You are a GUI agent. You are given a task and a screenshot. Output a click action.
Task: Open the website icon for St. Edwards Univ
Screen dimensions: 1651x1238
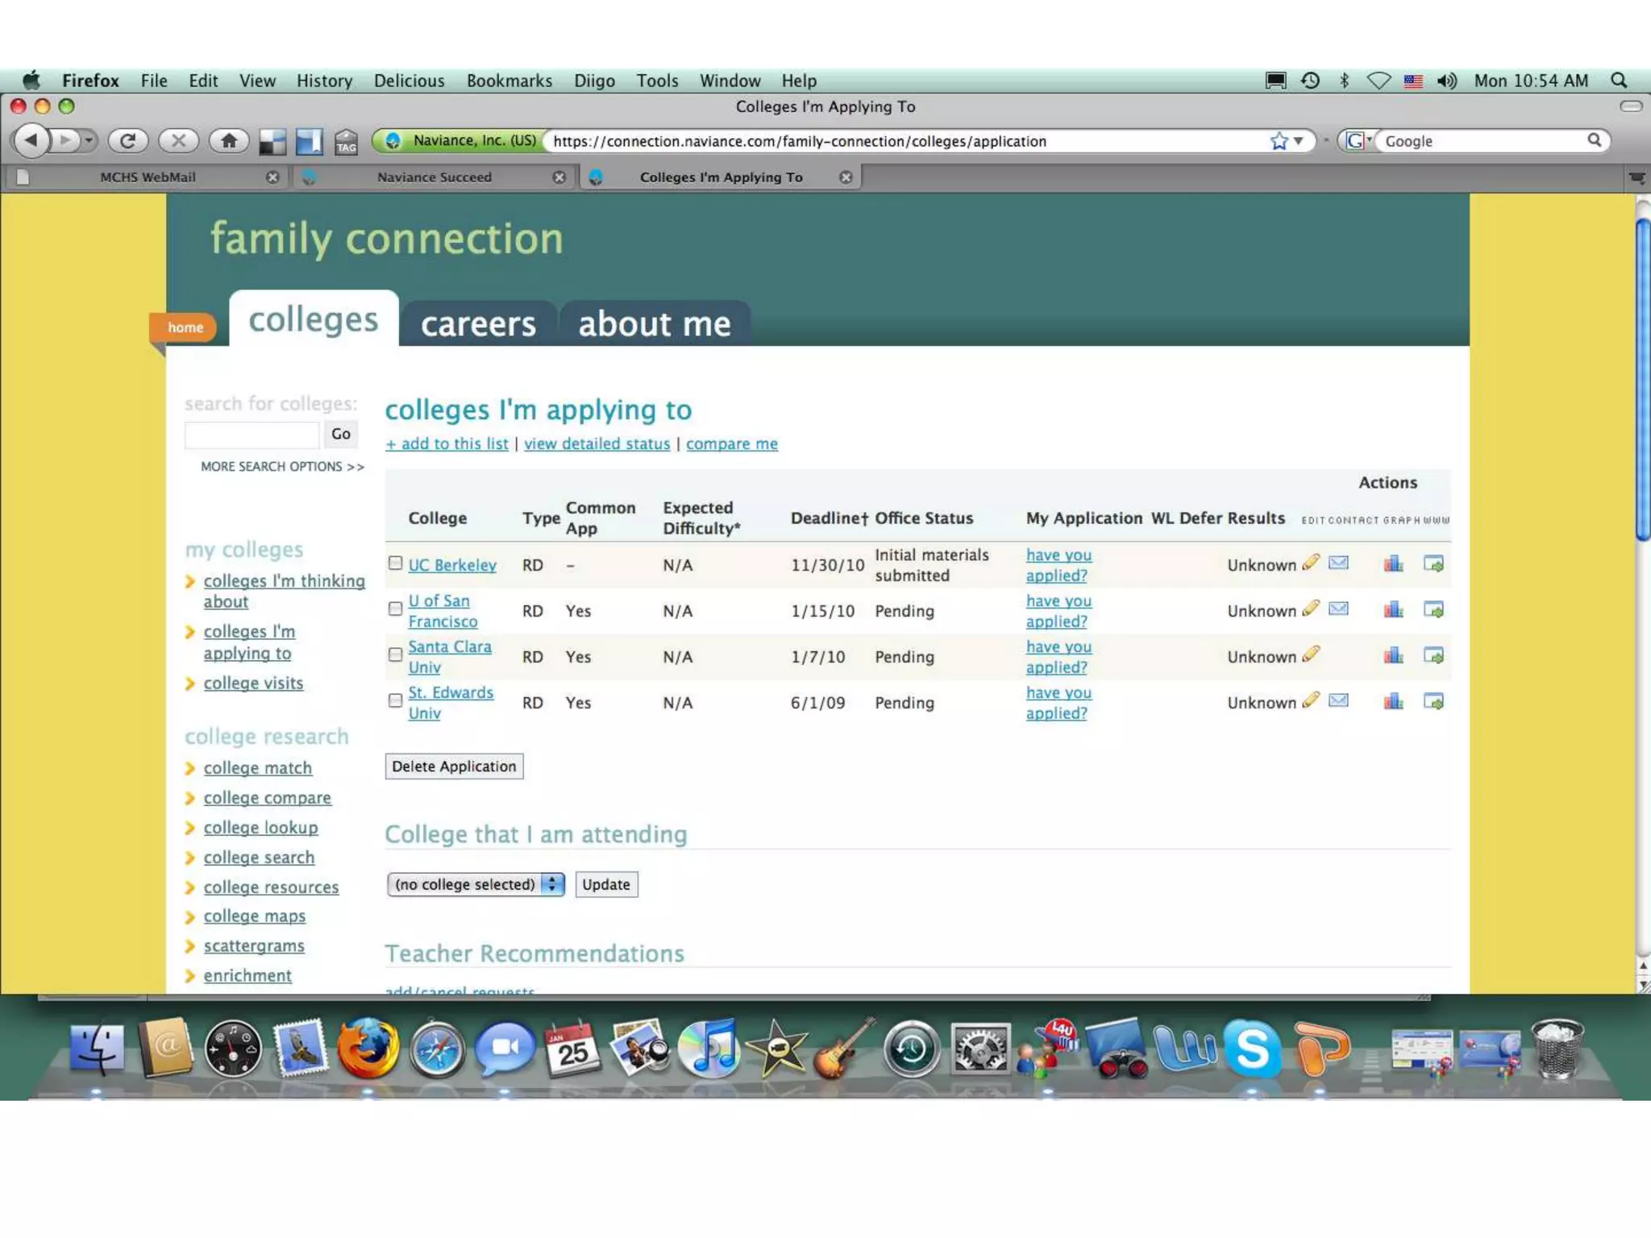point(1433,701)
